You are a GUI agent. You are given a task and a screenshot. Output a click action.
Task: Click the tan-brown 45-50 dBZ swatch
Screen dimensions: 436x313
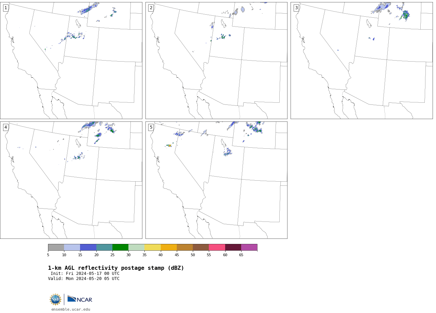[185, 247]
